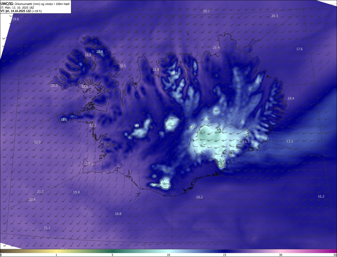Click the map value 21.2
This screenshot has width=337, height=257.
pyautogui.click(x=40, y=192)
